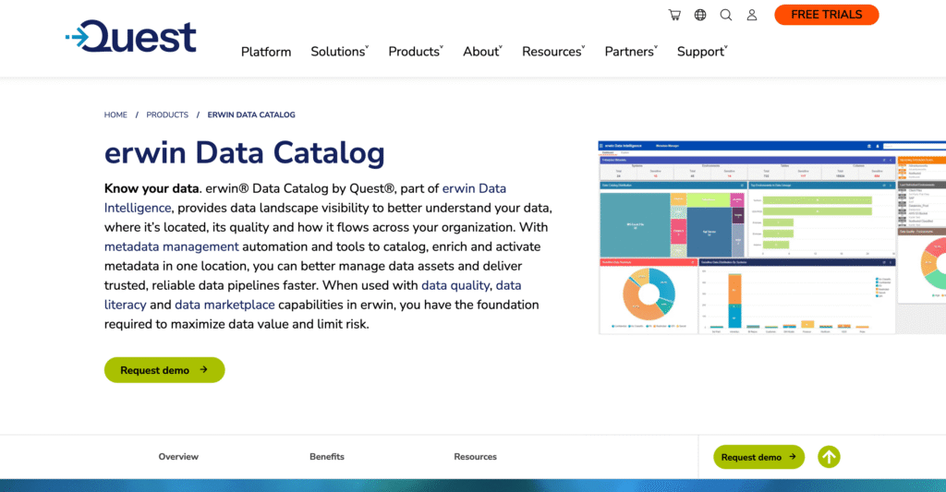The height and width of the screenshot is (492, 946).
Task: Click ERWIN DATA CATALOG breadcrumb
Action: 251,114
